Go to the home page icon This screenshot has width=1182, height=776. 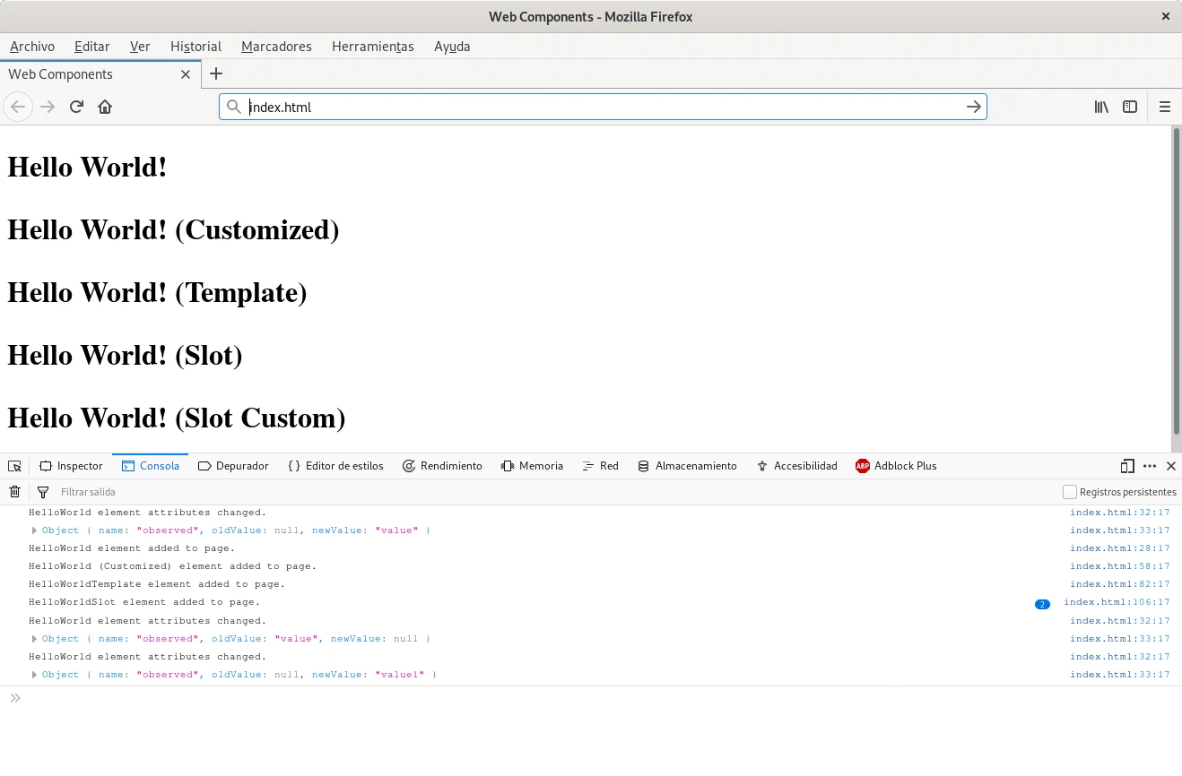pos(105,107)
